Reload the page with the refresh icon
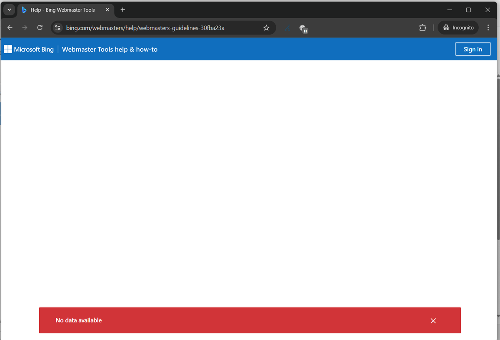The width and height of the screenshot is (500, 340). (x=40, y=27)
